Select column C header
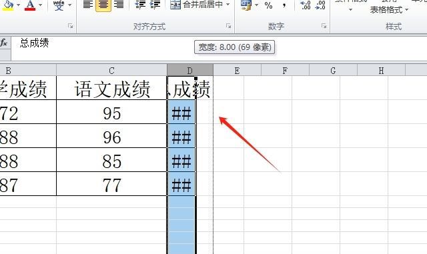 point(111,71)
